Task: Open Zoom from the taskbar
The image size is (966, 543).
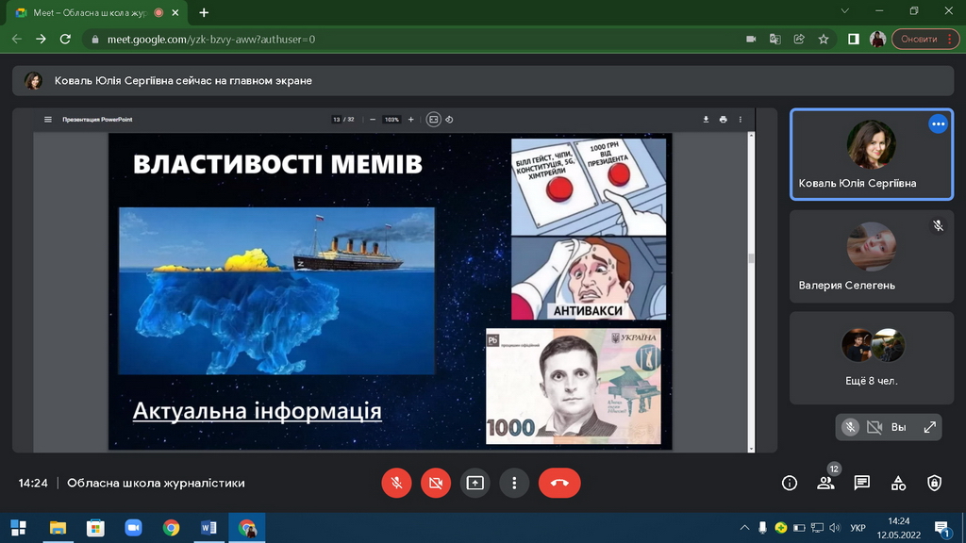Action: pyautogui.click(x=133, y=528)
